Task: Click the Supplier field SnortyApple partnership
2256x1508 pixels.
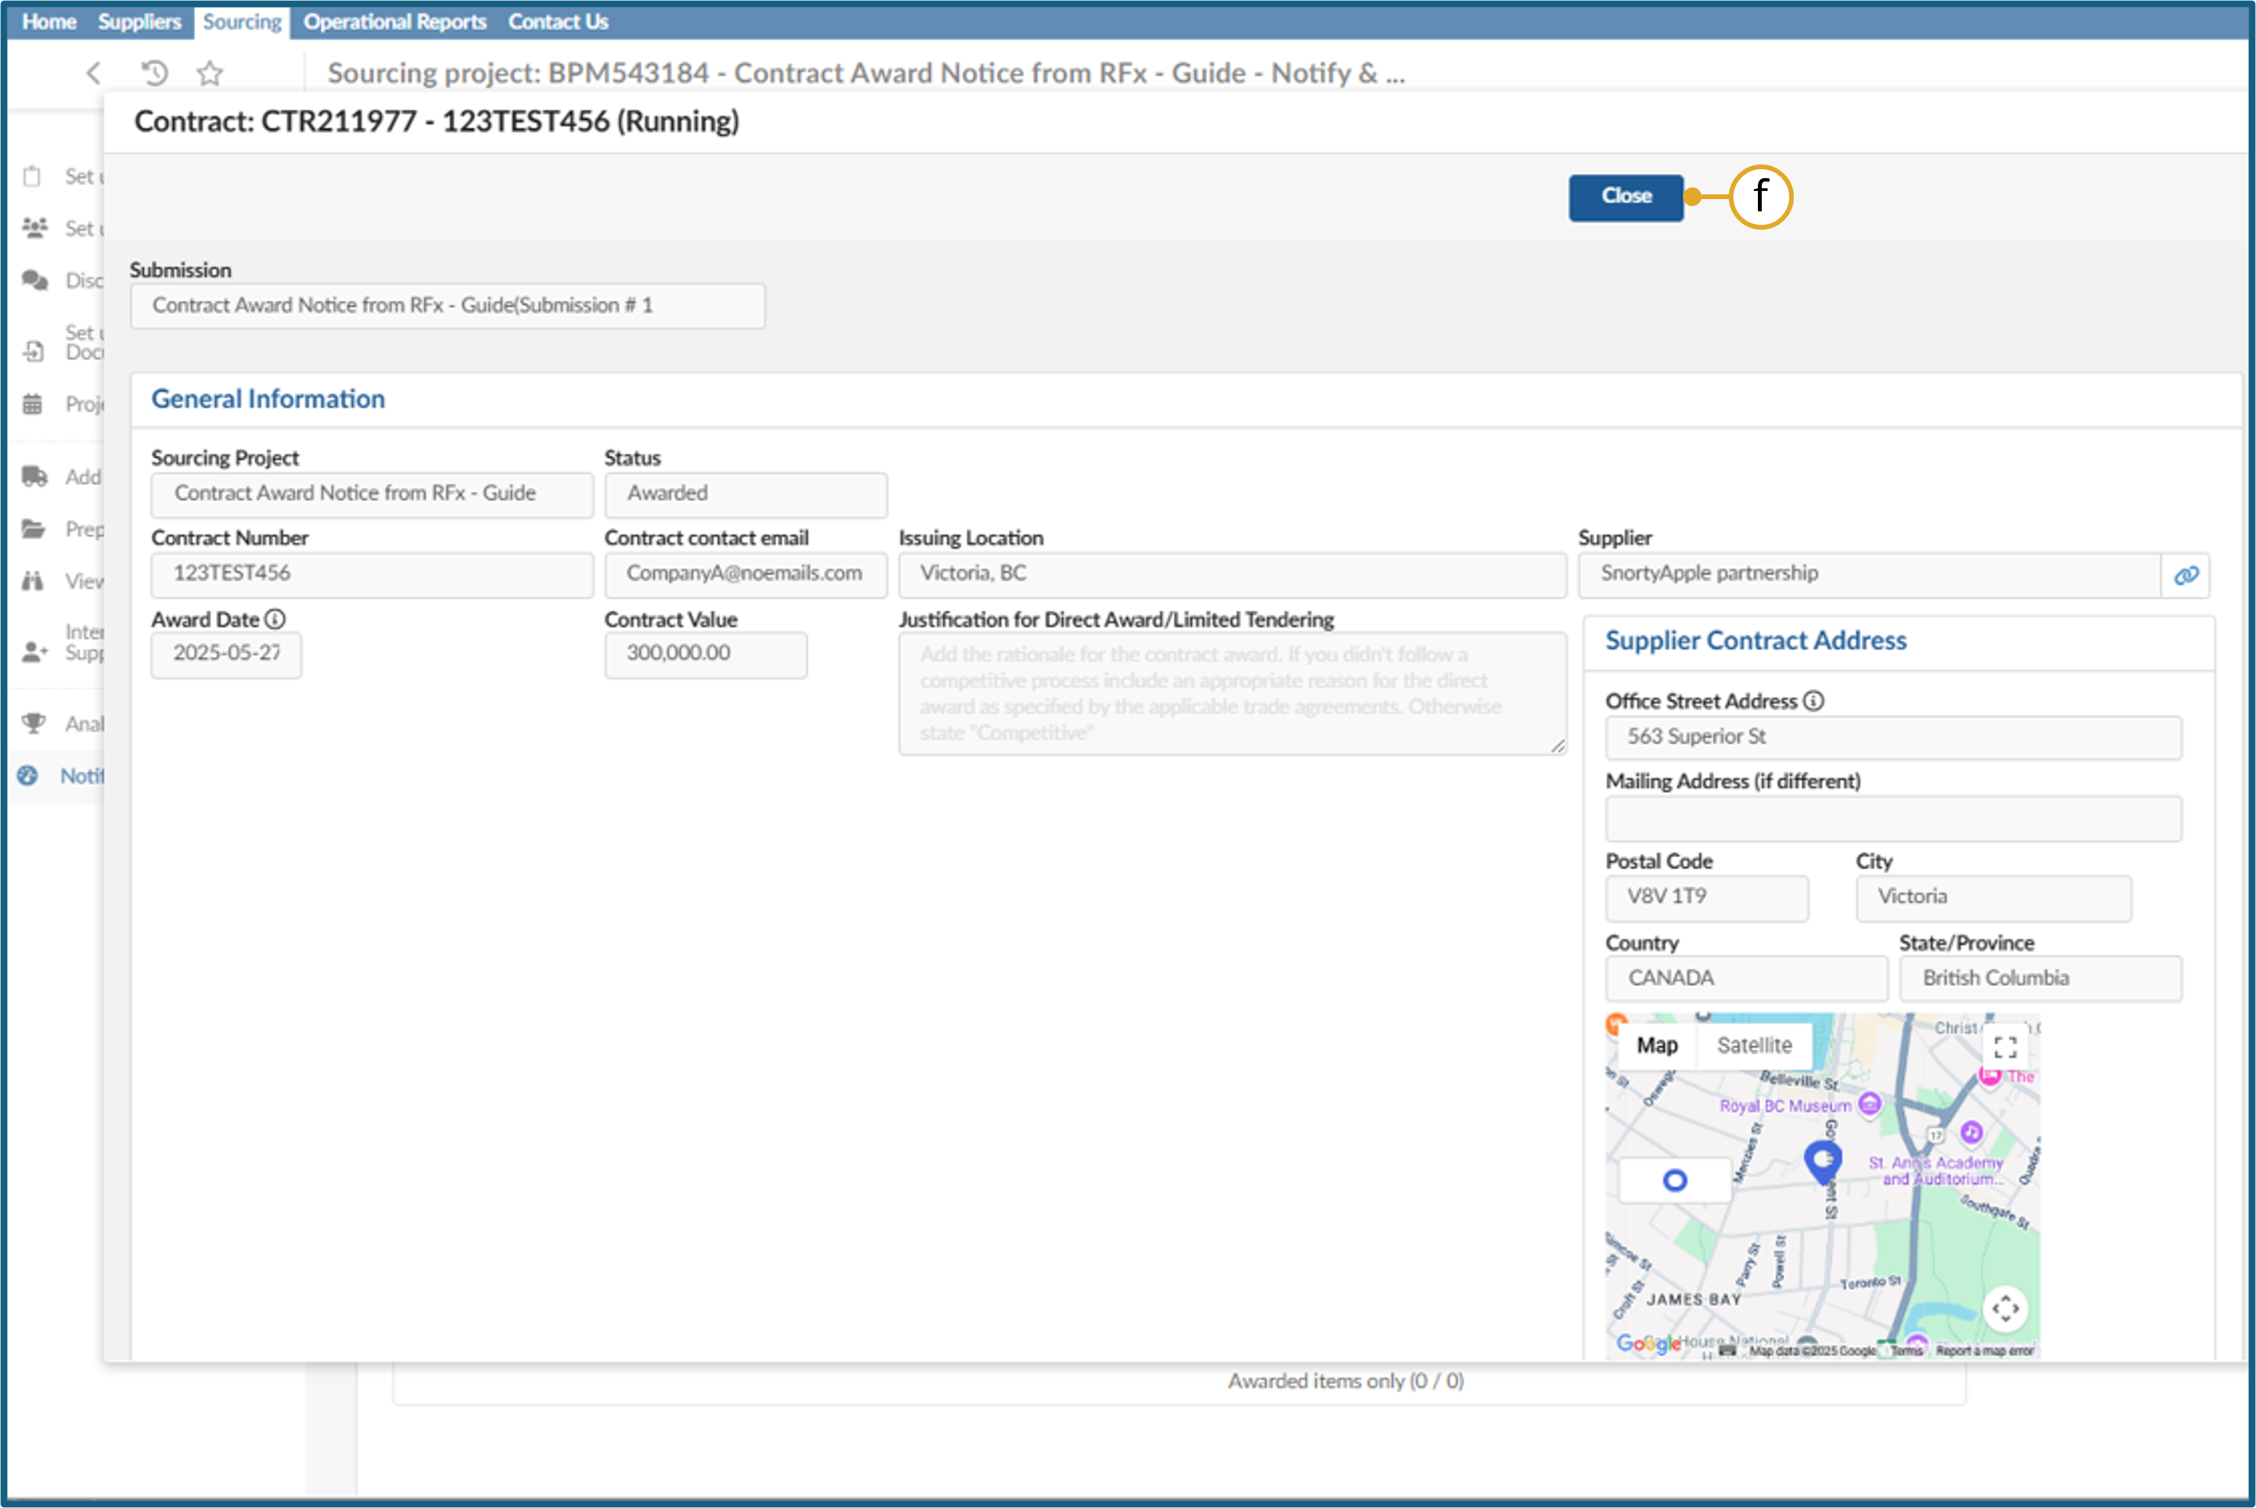Action: pos(1869,574)
